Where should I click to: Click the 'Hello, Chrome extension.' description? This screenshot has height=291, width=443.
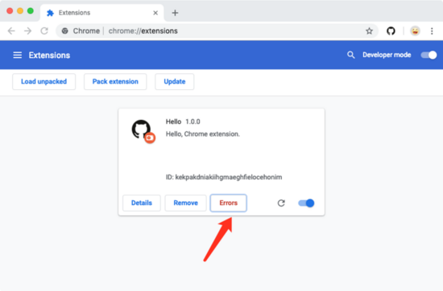(202, 134)
